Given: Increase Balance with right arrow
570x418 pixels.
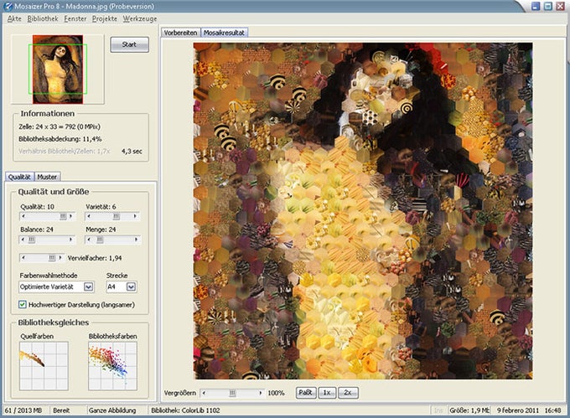Looking at the screenshot, I should click(x=71, y=240).
